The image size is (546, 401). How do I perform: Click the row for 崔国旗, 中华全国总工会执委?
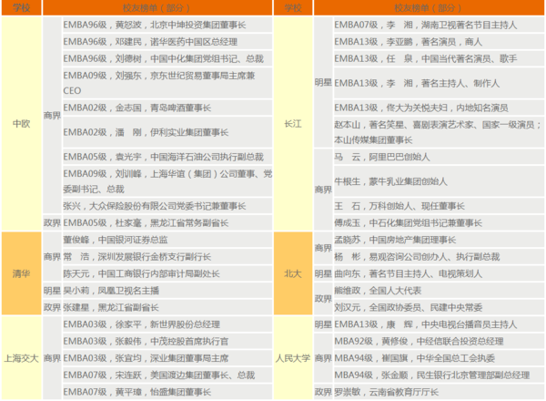click(439, 358)
